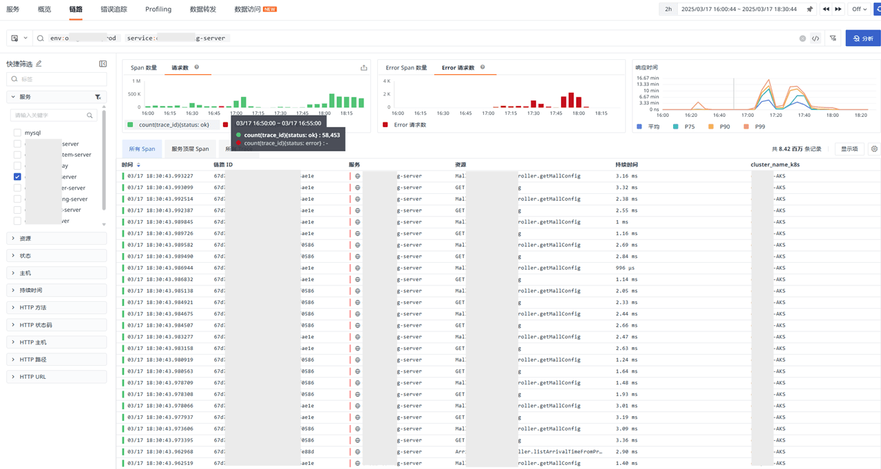Screen dimensions: 881x469
Task: Click the magnifier icon in the search bar
Action: click(41, 39)
